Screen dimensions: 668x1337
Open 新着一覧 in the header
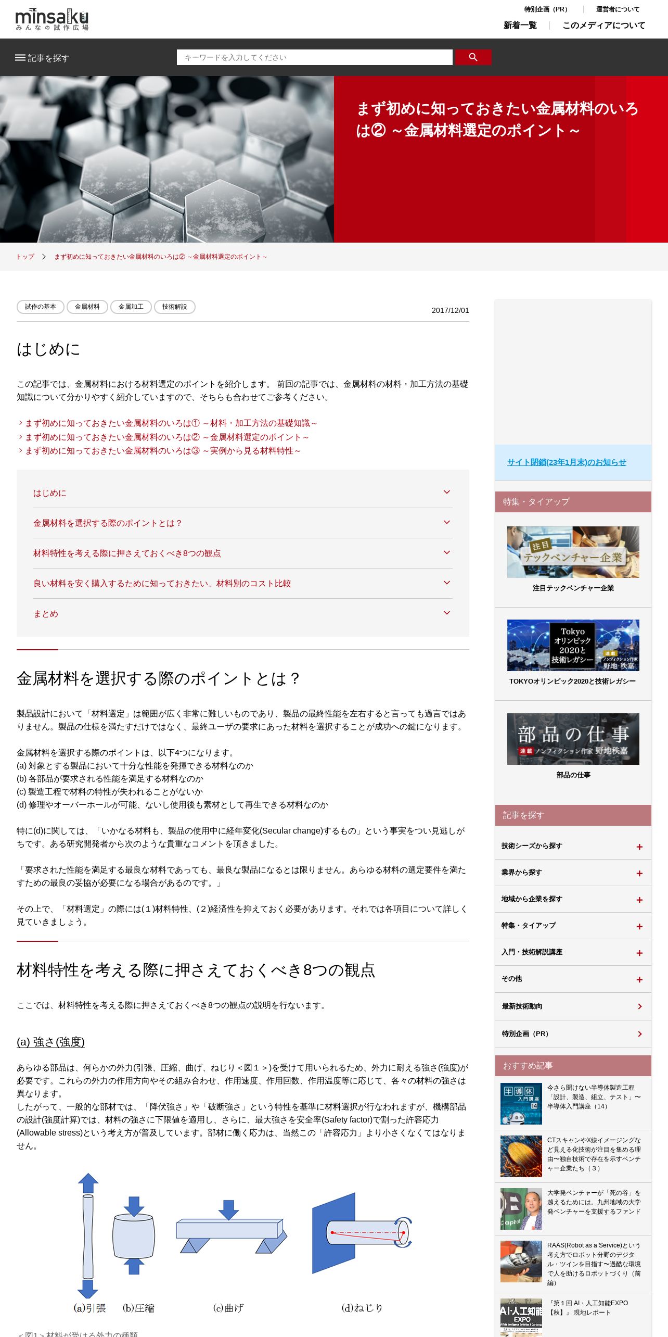pyautogui.click(x=520, y=25)
